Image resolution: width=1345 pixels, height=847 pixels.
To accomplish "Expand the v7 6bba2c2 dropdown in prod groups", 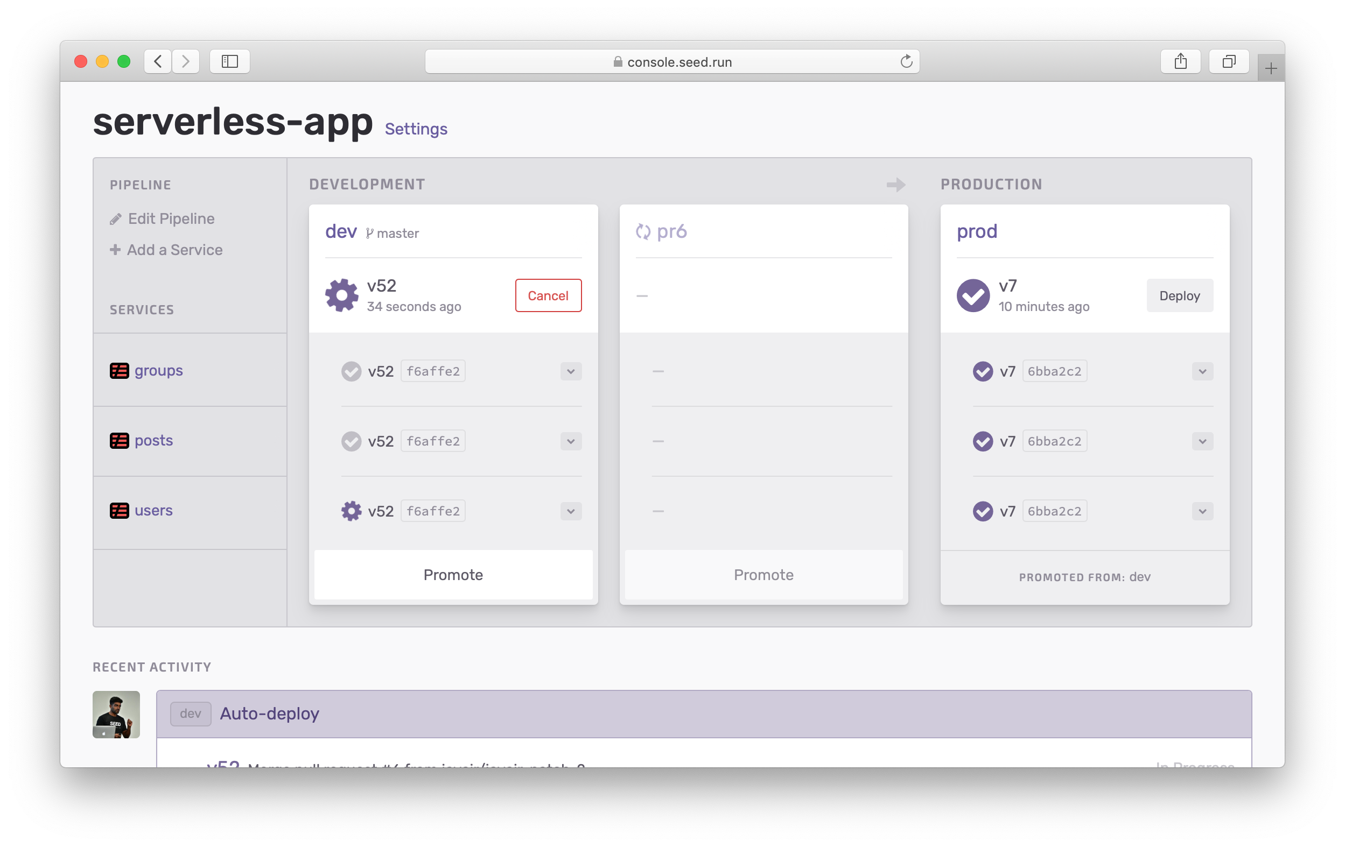I will coord(1202,371).
